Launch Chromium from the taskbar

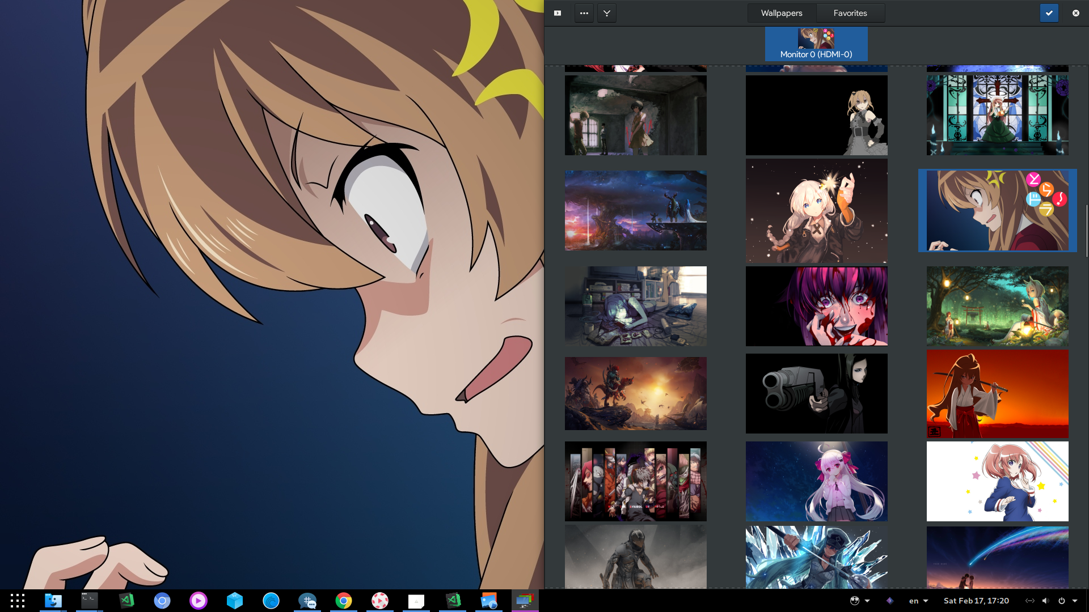(x=162, y=601)
